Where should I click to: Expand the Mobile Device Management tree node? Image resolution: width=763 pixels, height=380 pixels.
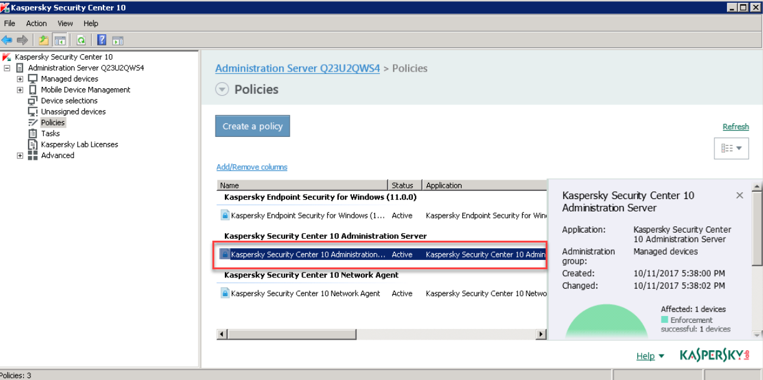click(x=20, y=90)
